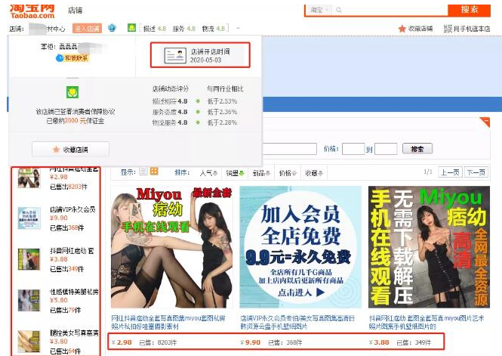Click the 服务 4.8 rating in the header

point(183,29)
